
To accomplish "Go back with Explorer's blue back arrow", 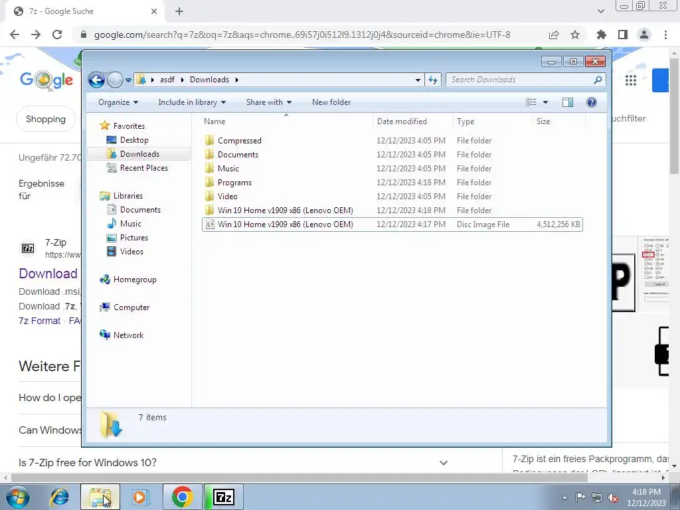I will pyautogui.click(x=96, y=80).
